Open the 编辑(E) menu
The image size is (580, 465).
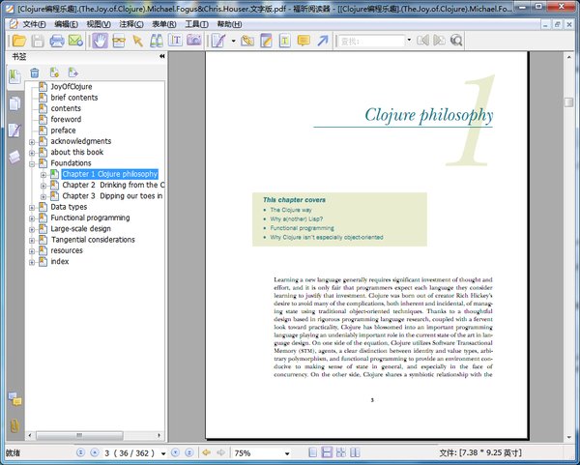click(66, 24)
